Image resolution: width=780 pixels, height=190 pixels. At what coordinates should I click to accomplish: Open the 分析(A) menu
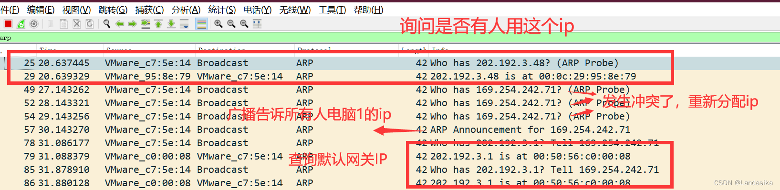[x=186, y=10]
